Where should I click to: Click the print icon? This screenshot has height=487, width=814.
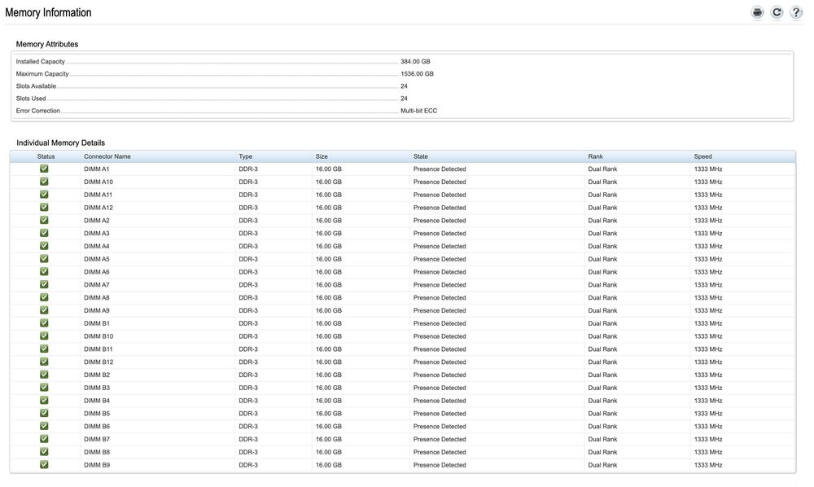pos(757,12)
